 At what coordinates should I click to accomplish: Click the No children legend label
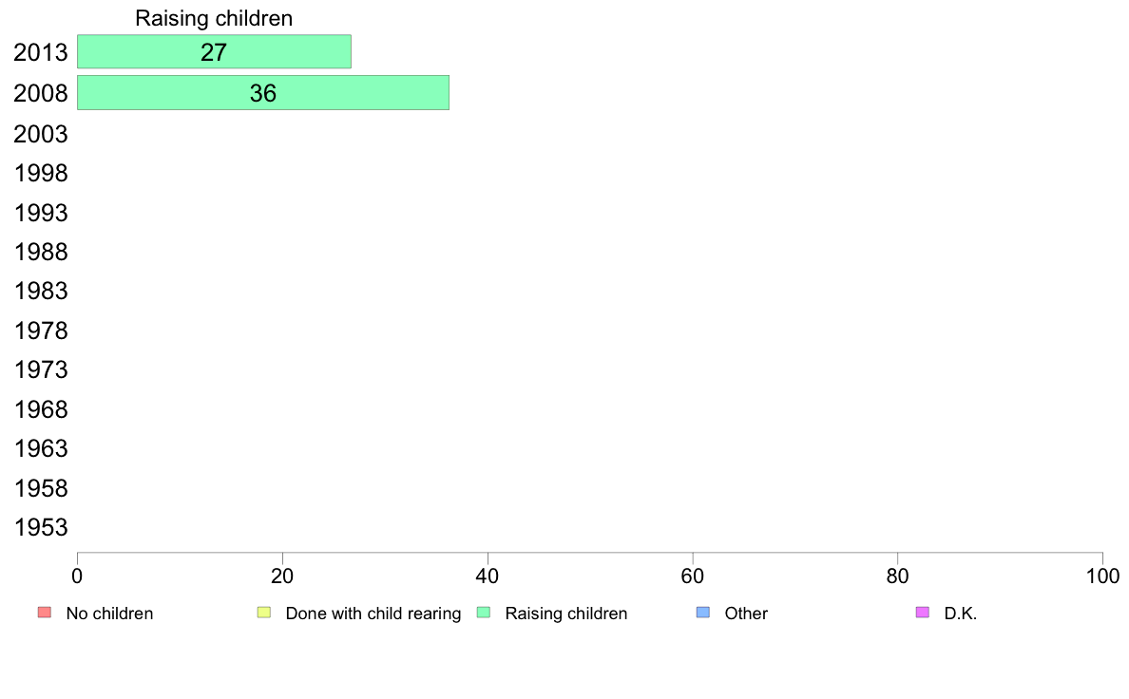109,614
